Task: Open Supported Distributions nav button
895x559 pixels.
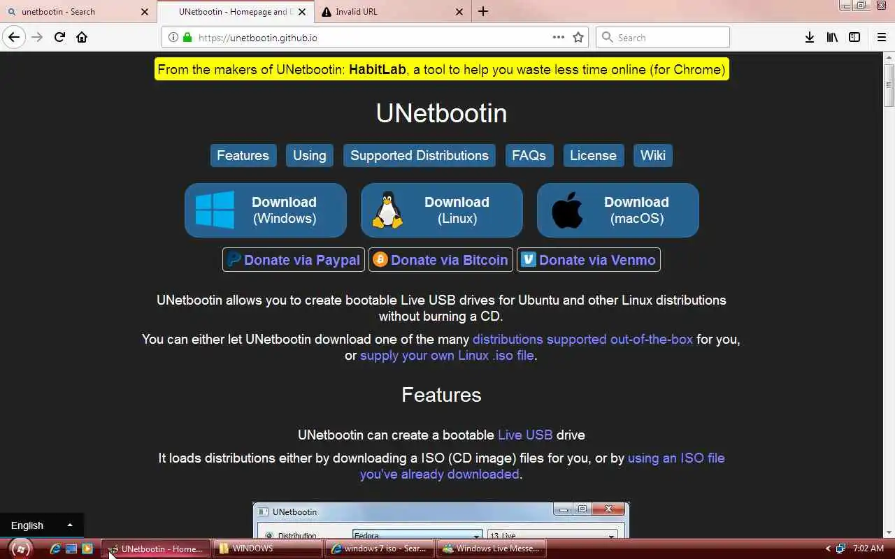Action: pos(420,155)
